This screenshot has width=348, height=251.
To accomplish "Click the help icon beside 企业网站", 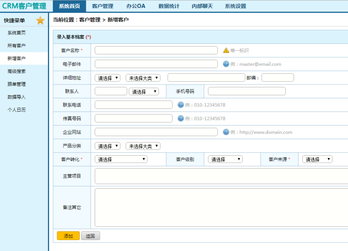I will coord(225,132).
